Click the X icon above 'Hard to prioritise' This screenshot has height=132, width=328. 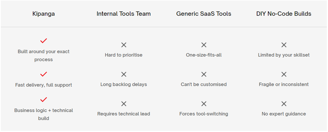124,45
